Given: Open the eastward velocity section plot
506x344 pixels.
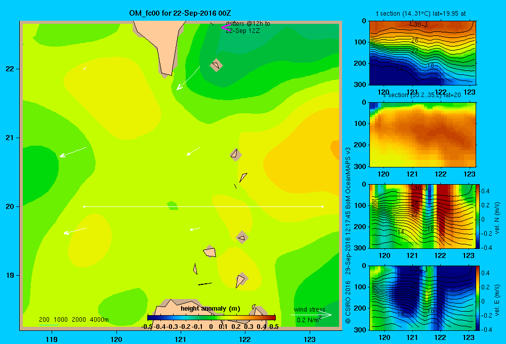Looking at the screenshot, I should coord(423,297).
